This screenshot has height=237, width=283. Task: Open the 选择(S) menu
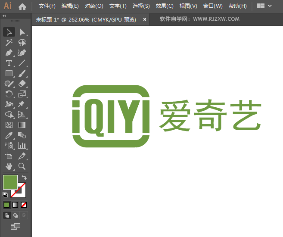click(141, 6)
